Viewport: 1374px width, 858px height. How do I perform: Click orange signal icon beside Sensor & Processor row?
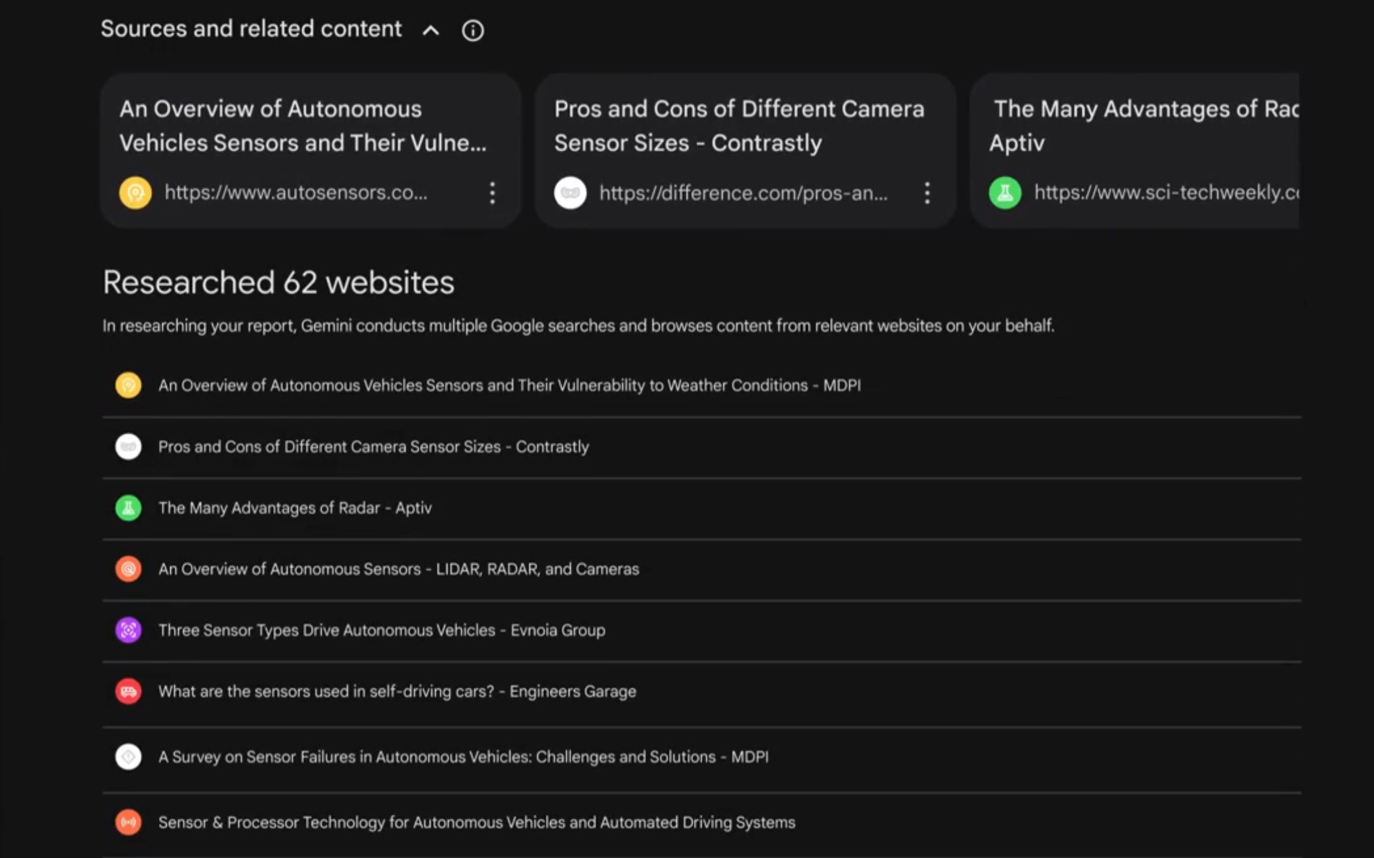coord(128,822)
